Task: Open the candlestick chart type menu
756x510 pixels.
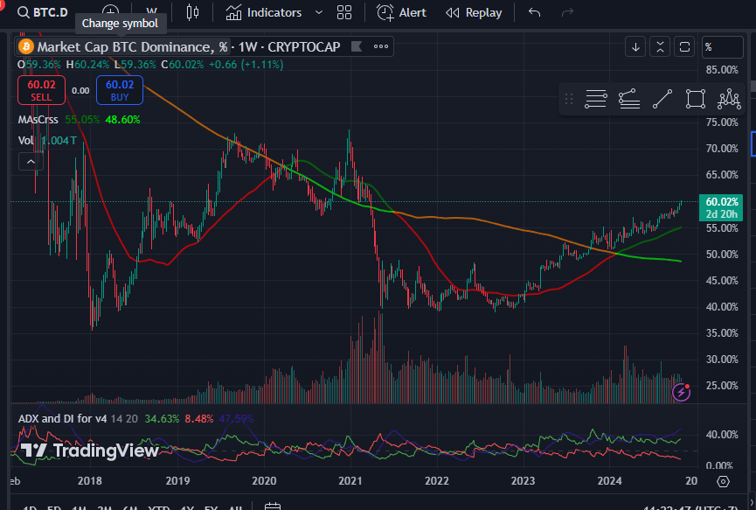Action: (x=192, y=12)
